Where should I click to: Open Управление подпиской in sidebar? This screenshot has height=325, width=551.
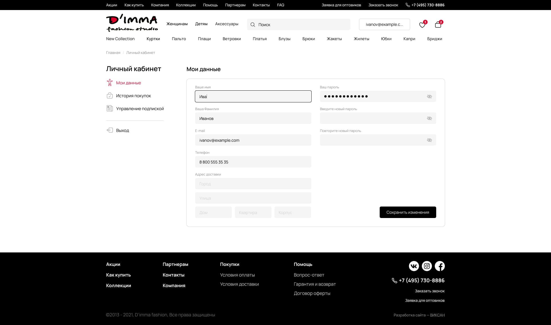click(140, 109)
